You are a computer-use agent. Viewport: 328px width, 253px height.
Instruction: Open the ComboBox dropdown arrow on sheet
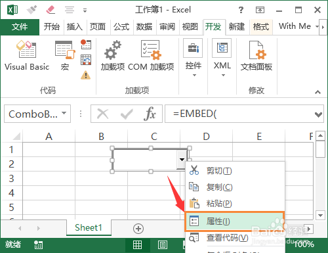(x=182, y=159)
